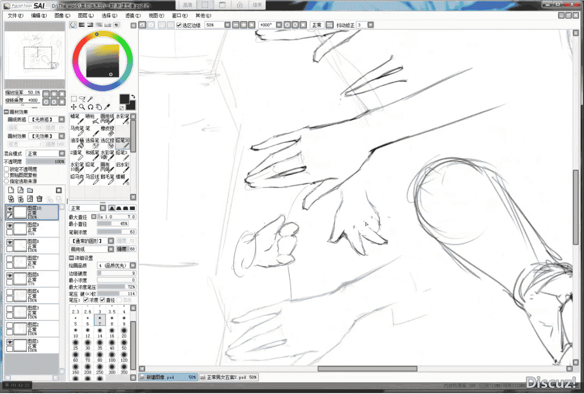Hide 图层9 with its eye icon
The image size is (584, 394).
pos(9,226)
